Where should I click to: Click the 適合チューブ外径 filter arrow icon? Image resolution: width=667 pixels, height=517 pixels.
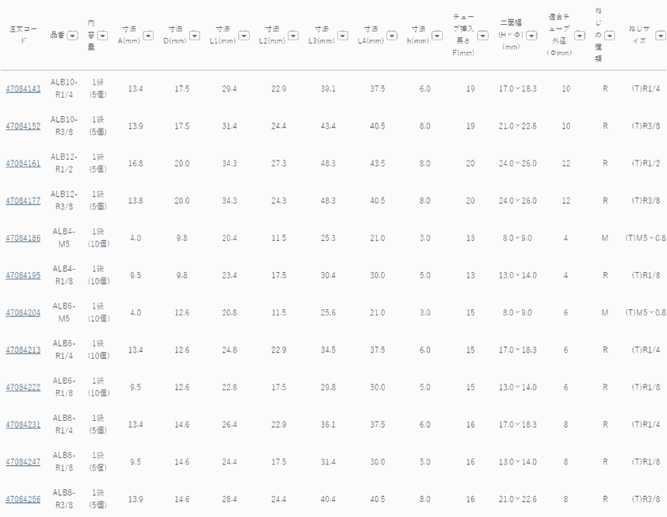[x=579, y=35]
